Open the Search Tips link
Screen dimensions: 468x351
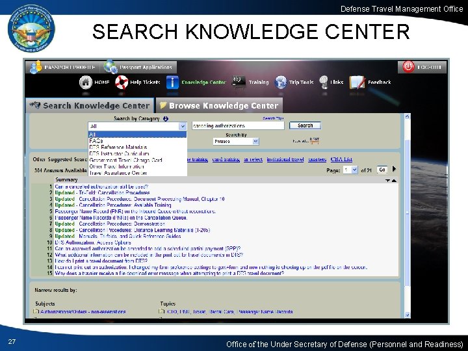pyautogui.click(x=273, y=118)
